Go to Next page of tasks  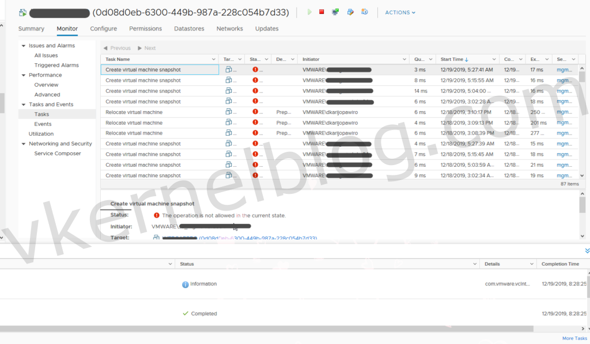(x=147, y=48)
